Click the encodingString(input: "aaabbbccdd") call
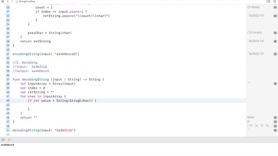This screenshot has width=278, height=156. (46, 54)
